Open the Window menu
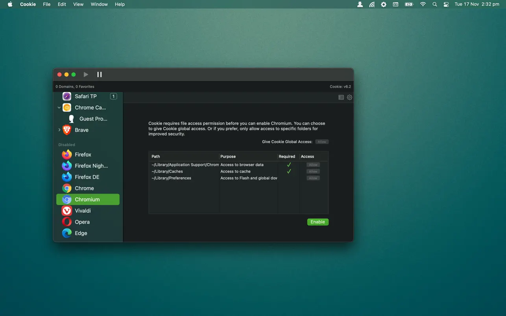Image resolution: width=506 pixels, height=316 pixels. 99,4
